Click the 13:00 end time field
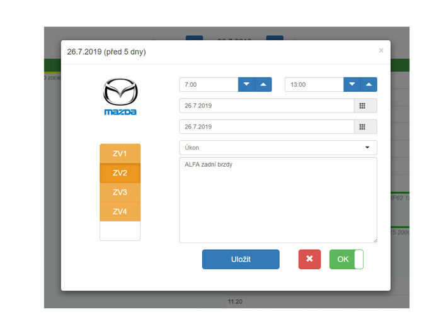441x324 pixels. pyautogui.click(x=314, y=84)
